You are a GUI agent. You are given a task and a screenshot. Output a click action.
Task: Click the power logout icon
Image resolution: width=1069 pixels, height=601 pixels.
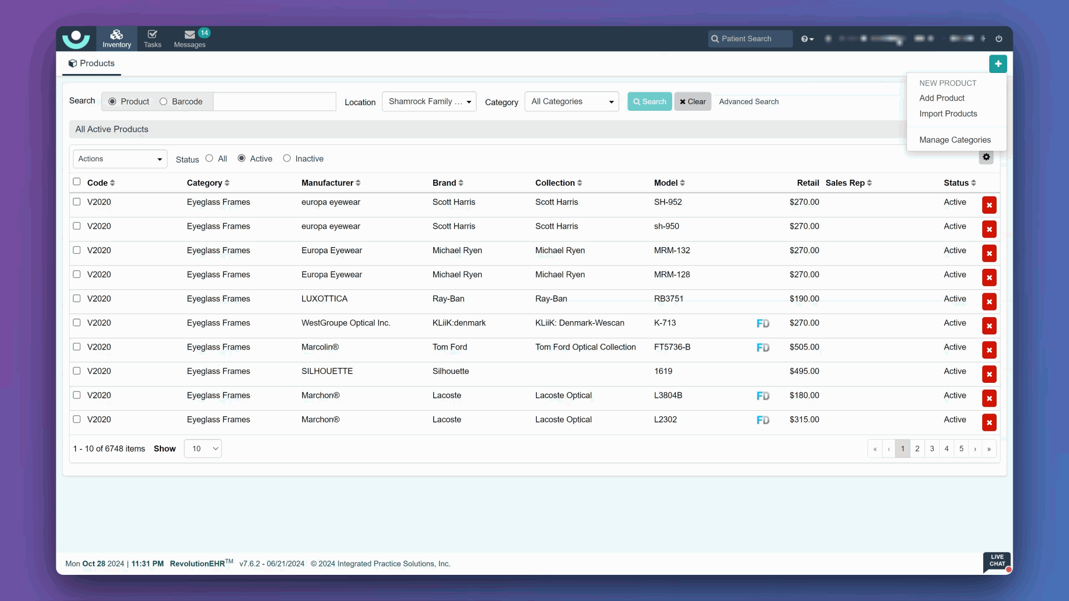(x=999, y=39)
